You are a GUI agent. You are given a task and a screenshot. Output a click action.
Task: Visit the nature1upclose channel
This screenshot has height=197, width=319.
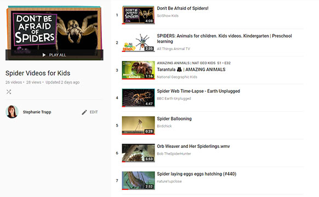(169, 181)
